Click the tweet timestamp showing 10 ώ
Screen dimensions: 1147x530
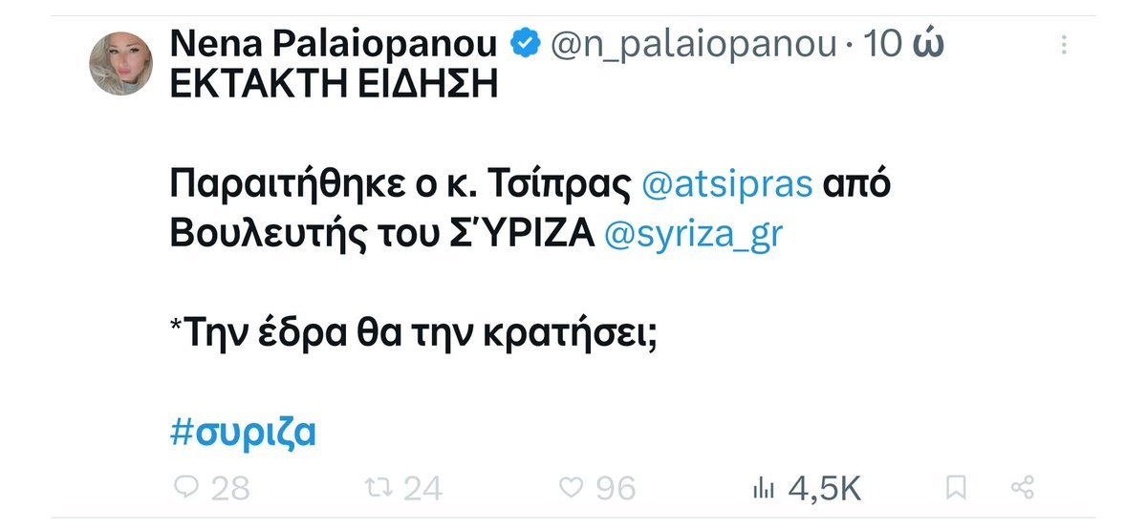903,44
